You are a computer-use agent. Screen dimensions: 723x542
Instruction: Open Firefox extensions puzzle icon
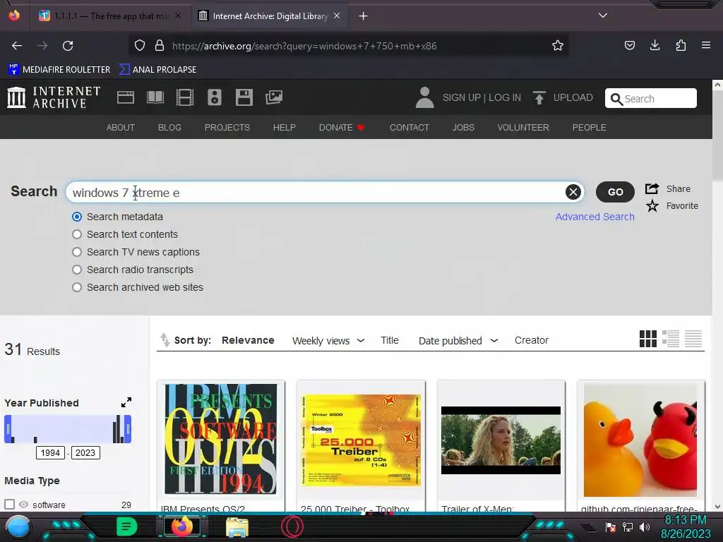click(681, 45)
